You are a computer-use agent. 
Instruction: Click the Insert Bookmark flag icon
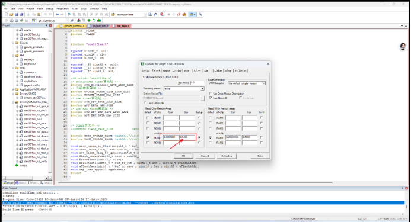69,14
